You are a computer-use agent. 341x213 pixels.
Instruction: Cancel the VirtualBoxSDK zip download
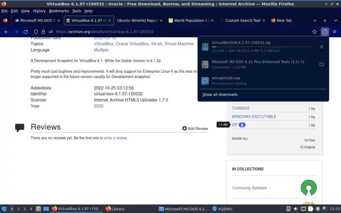tap(322, 47)
